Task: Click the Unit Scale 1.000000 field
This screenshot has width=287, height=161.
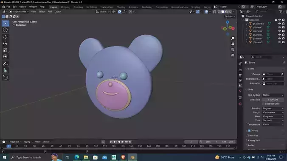Action: pyautogui.click(x=273, y=100)
